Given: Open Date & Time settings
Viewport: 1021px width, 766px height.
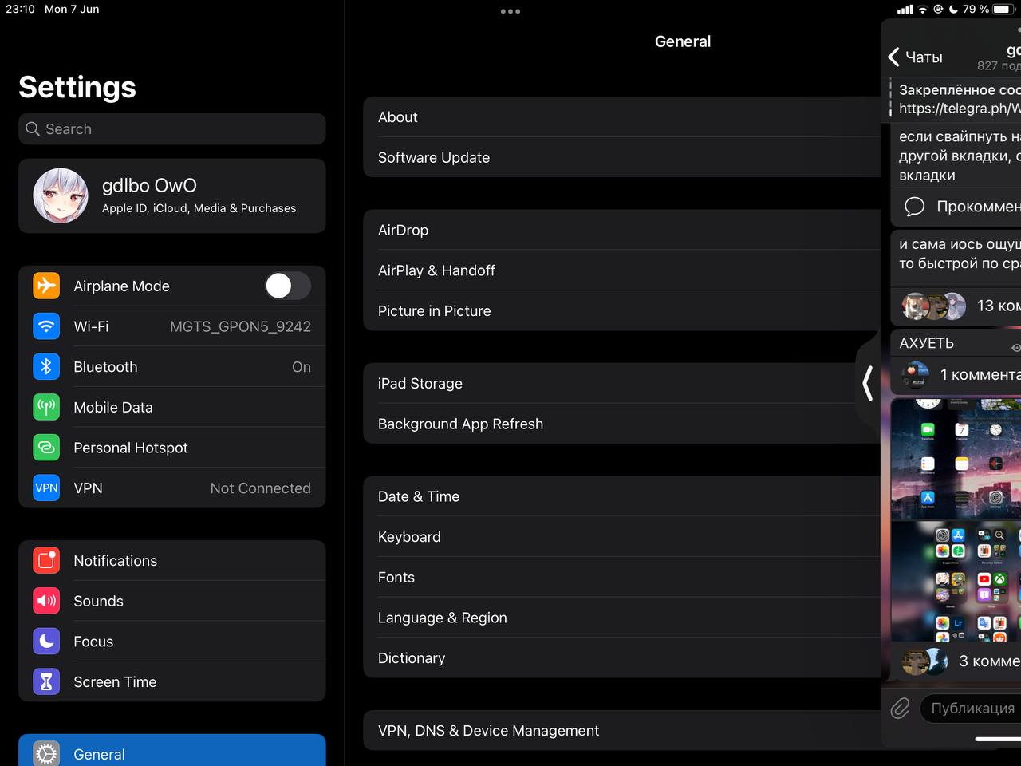Looking at the screenshot, I should pos(622,496).
